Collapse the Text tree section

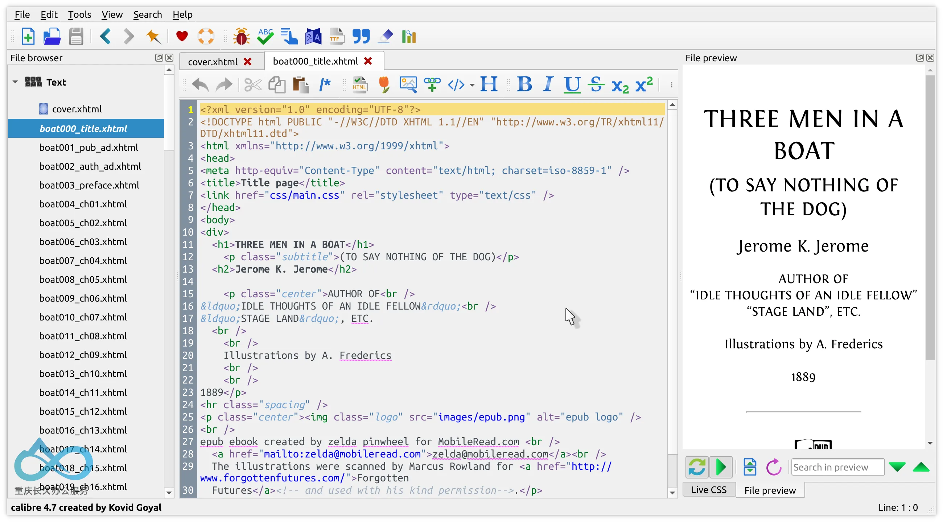coord(15,82)
